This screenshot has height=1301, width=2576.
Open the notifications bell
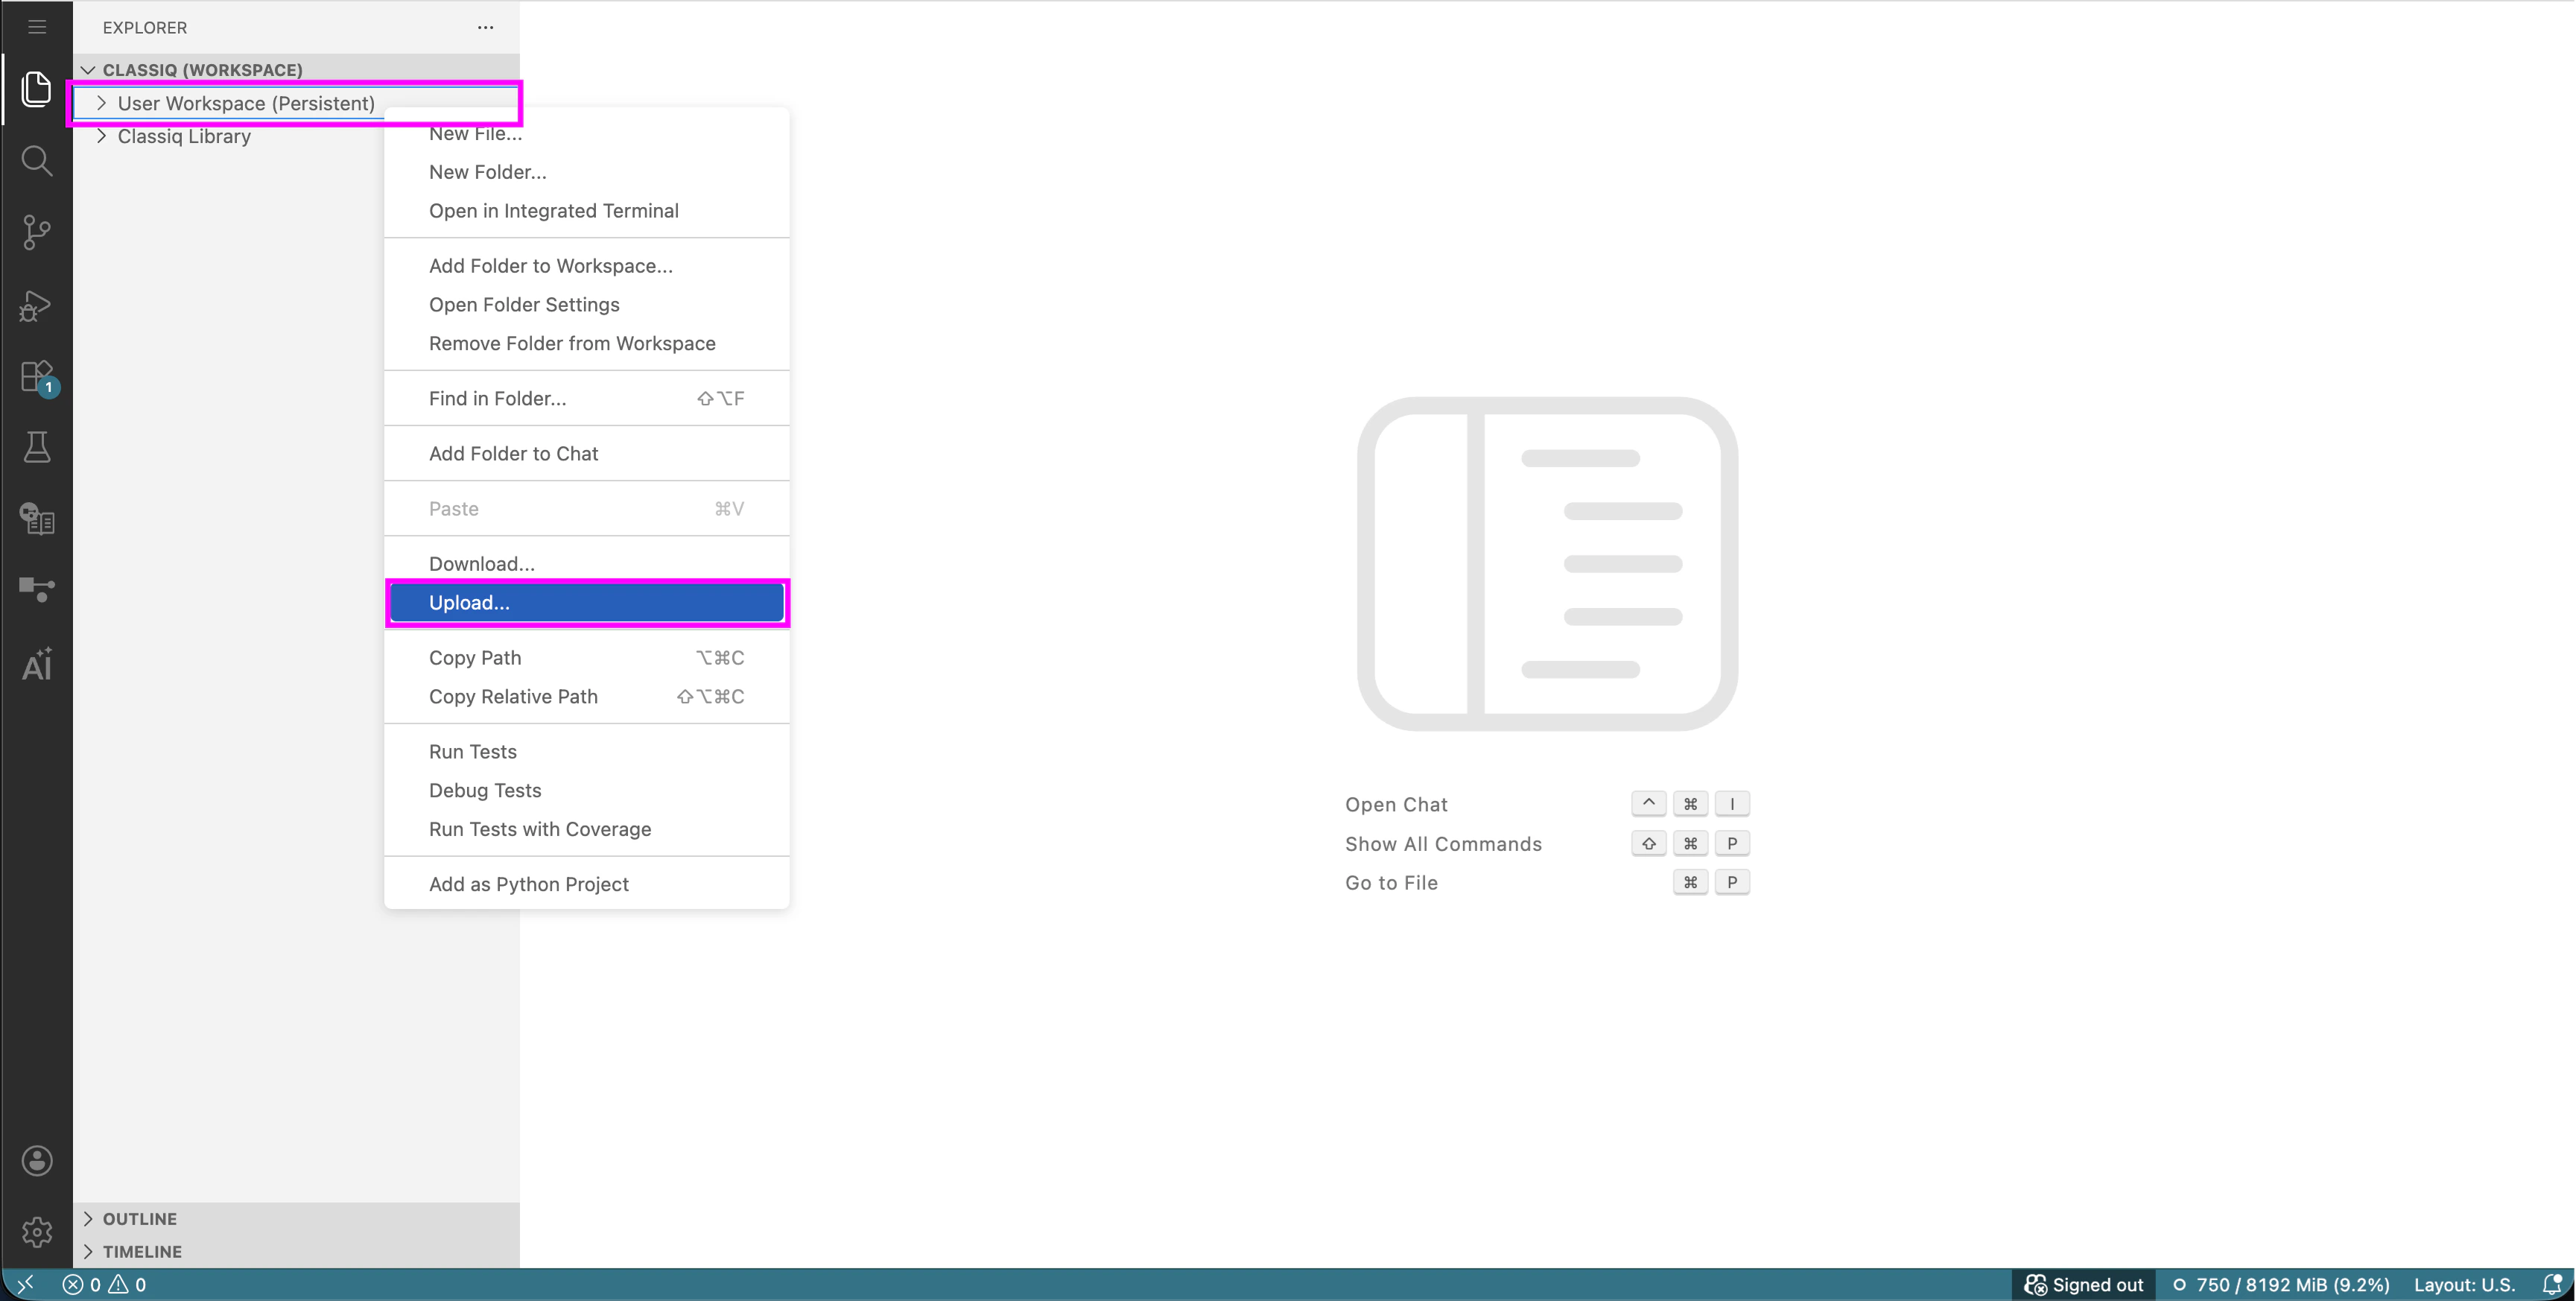pyautogui.click(x=2552, y=1284)
